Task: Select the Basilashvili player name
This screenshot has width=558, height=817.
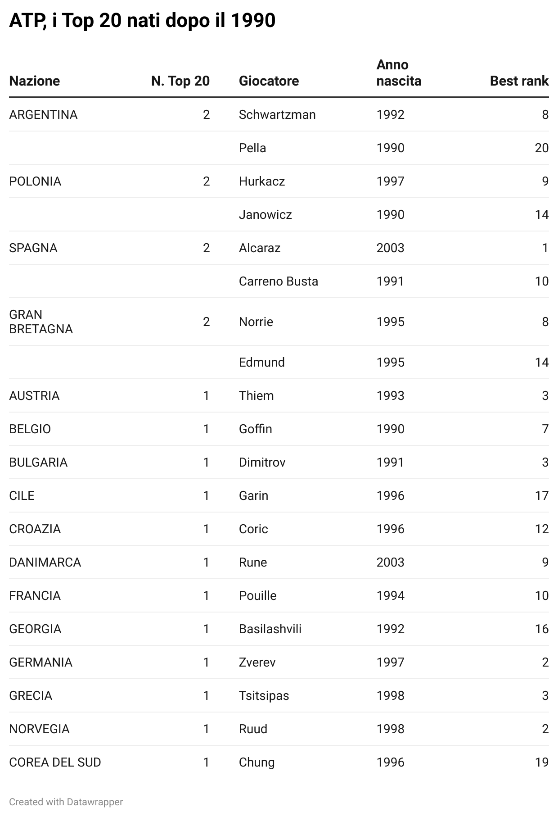Action: click(x=270, y=629)
